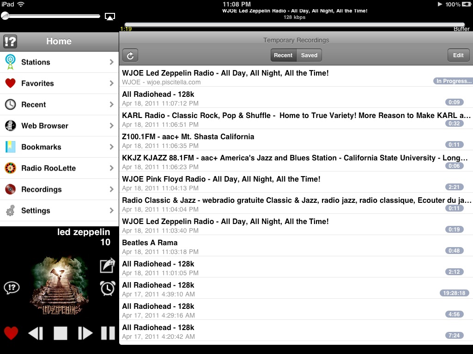Expand the Settings chevron
Image resolution: width=473 pixels, height=354 pixels.
[112, 210]
